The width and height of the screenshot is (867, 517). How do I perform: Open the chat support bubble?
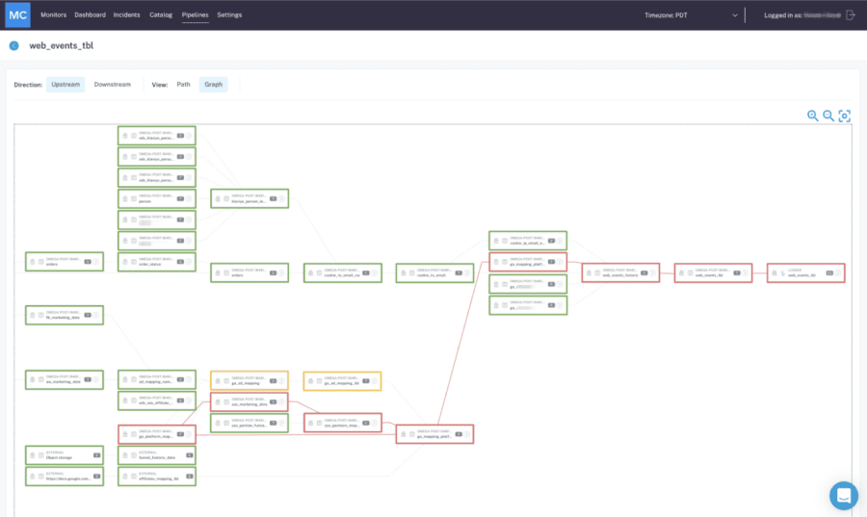pos(844,496)
